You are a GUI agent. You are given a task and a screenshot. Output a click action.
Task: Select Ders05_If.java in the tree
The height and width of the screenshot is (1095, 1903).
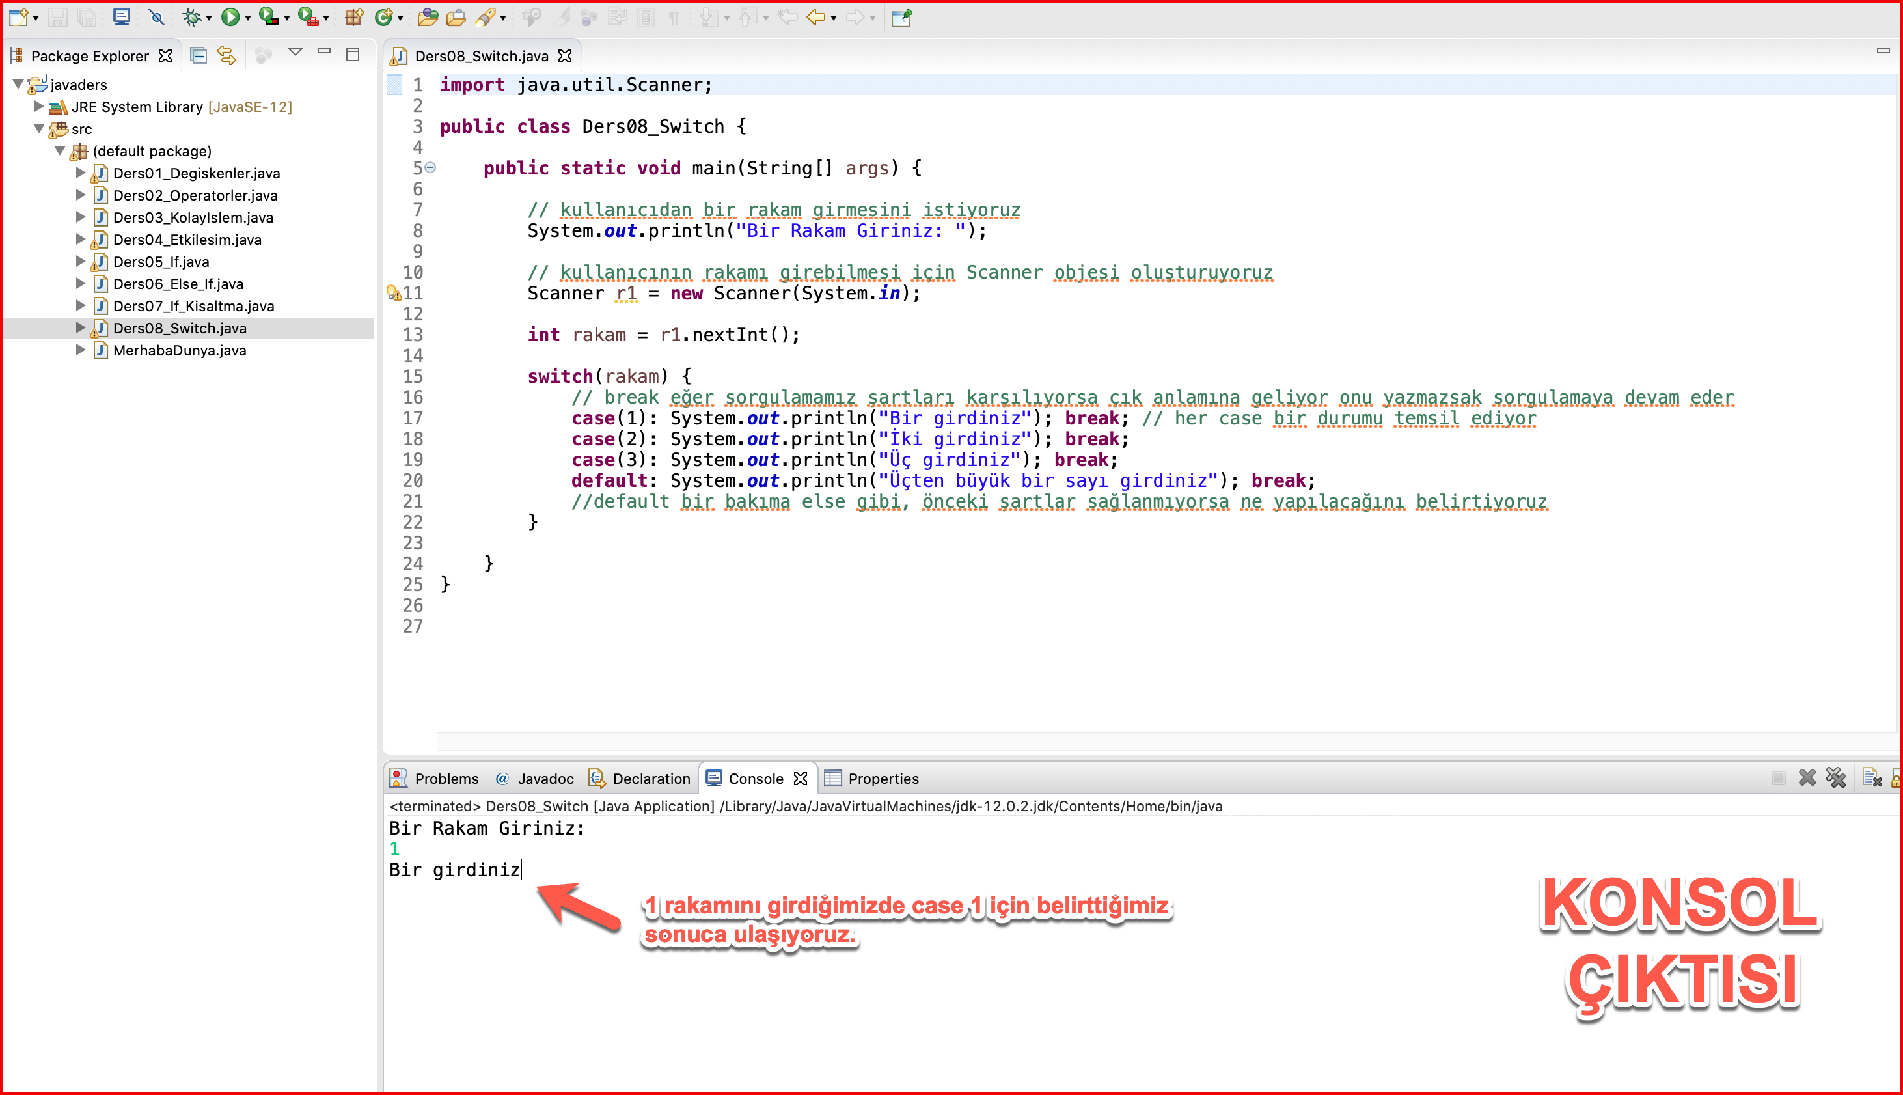point(161,262)
